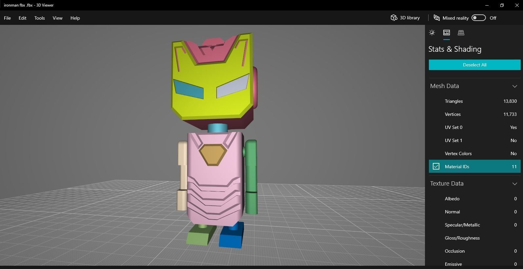Click the Deselect All button
Viewport: 523px width, 269px height.
click(x=474, y=65)
